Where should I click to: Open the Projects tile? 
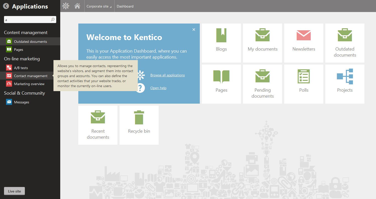click(x=345, y=84)
